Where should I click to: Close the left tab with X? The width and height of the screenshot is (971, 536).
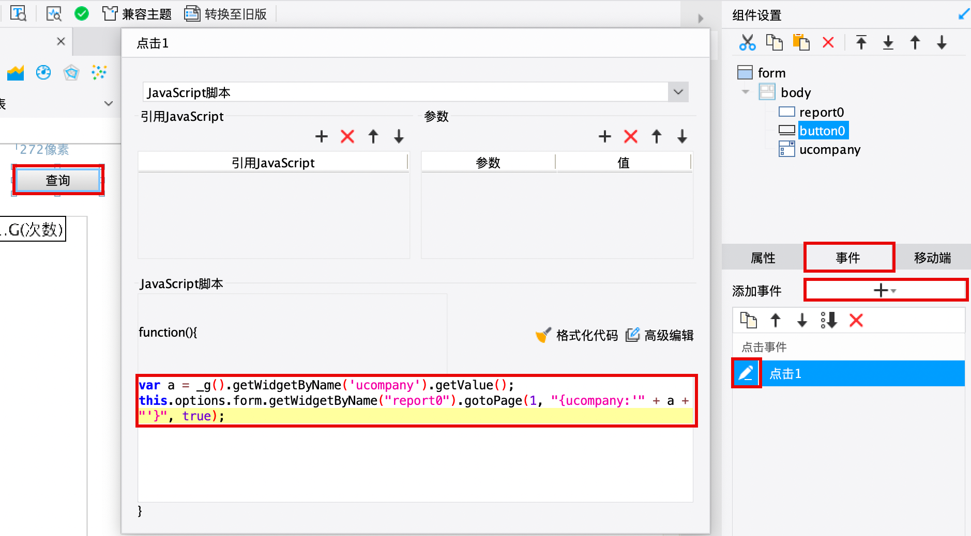tap(61, 41)
